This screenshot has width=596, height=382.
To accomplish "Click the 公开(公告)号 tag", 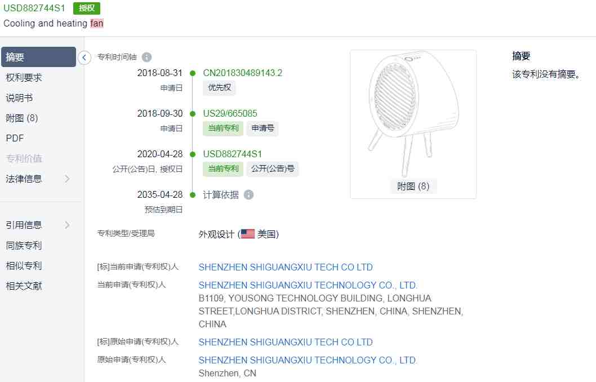I will [273, 169].
